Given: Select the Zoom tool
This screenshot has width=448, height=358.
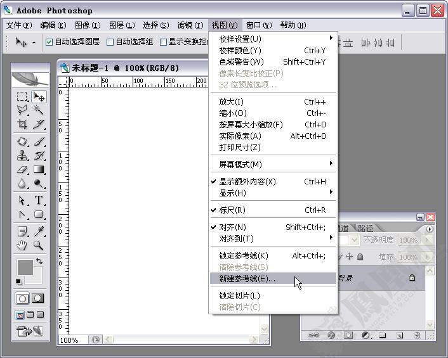Looking at the screenshot, I should (39, 245).
